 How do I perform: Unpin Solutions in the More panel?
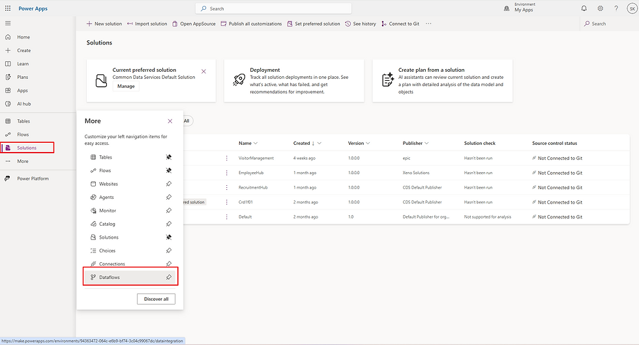pyautogui.click(x=169, y=237)
